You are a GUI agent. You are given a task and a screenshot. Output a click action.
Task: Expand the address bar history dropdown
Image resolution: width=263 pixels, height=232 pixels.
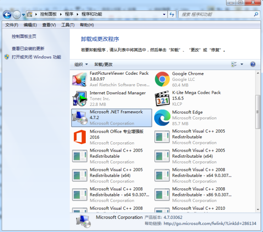[x=164, y=15]
